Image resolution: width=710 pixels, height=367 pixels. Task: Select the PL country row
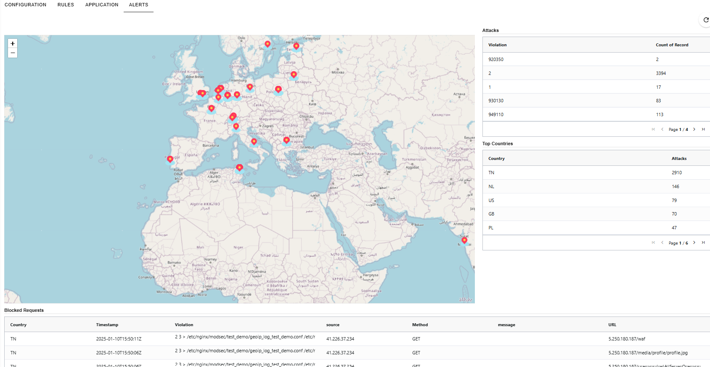(596, 228)
